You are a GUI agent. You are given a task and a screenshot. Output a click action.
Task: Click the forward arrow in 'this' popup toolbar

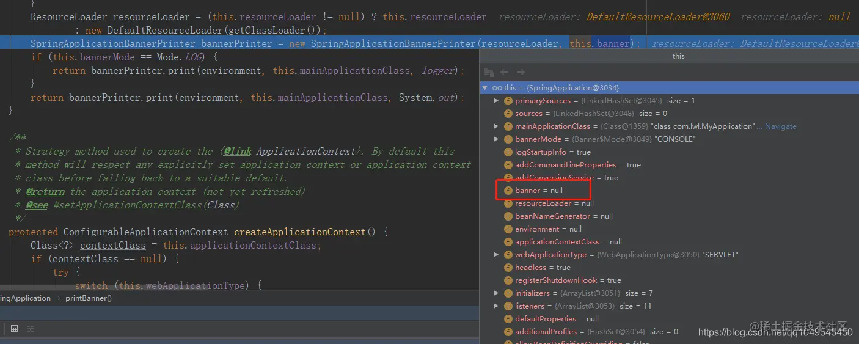tap(521, 72)
